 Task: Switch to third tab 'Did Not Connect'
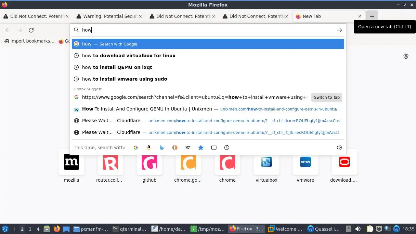(182, 16)
